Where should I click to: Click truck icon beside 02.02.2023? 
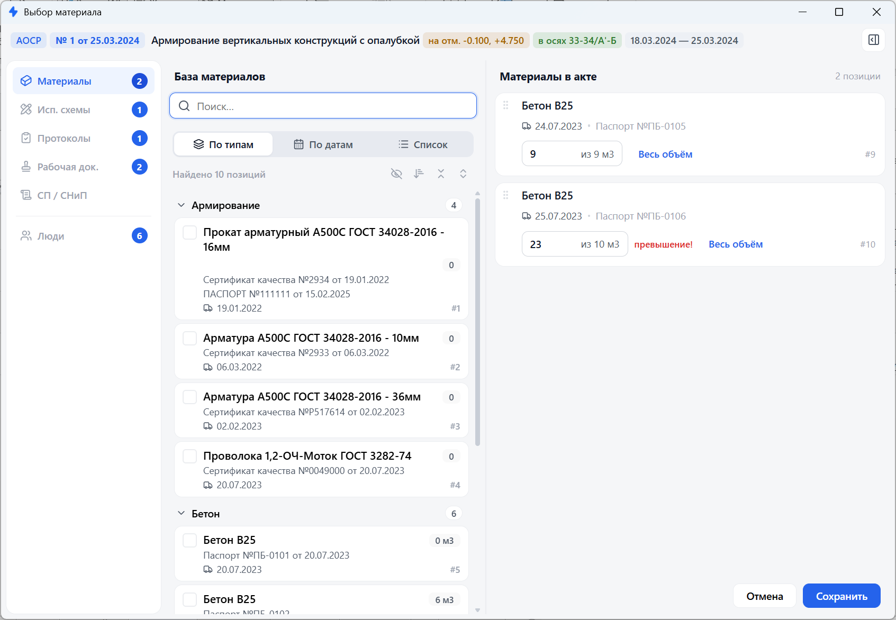click(x=208, y=426)
